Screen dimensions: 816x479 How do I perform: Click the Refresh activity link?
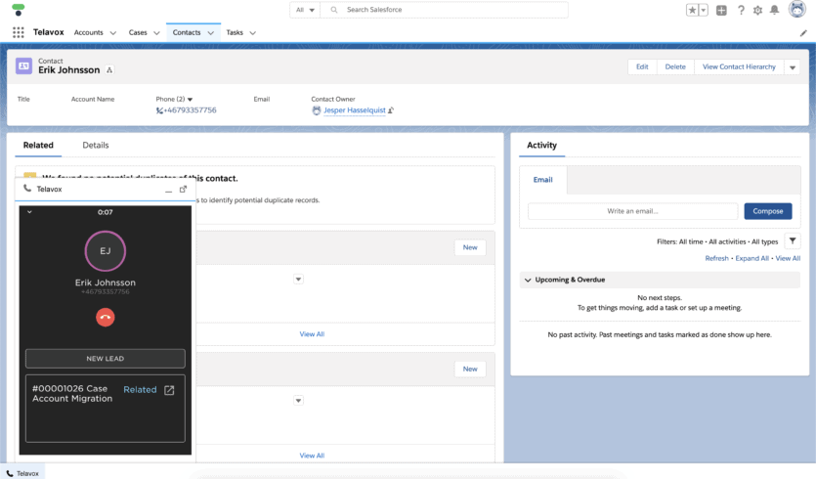tap(716, 258)
